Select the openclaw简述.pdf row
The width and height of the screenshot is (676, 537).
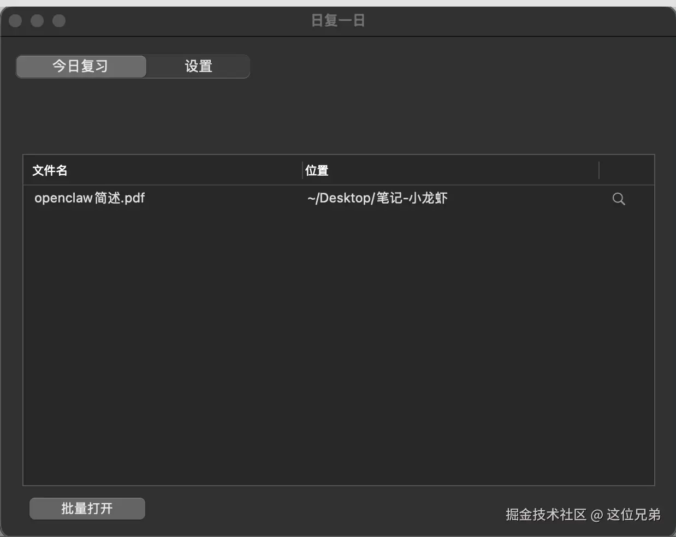(x=218, y=198)
